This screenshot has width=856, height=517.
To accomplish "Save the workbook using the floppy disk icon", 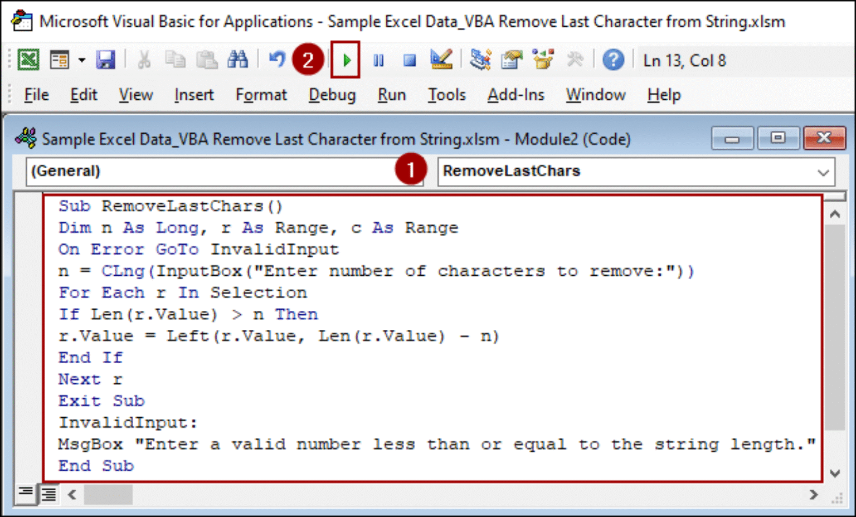I will (x=106, y=60).
